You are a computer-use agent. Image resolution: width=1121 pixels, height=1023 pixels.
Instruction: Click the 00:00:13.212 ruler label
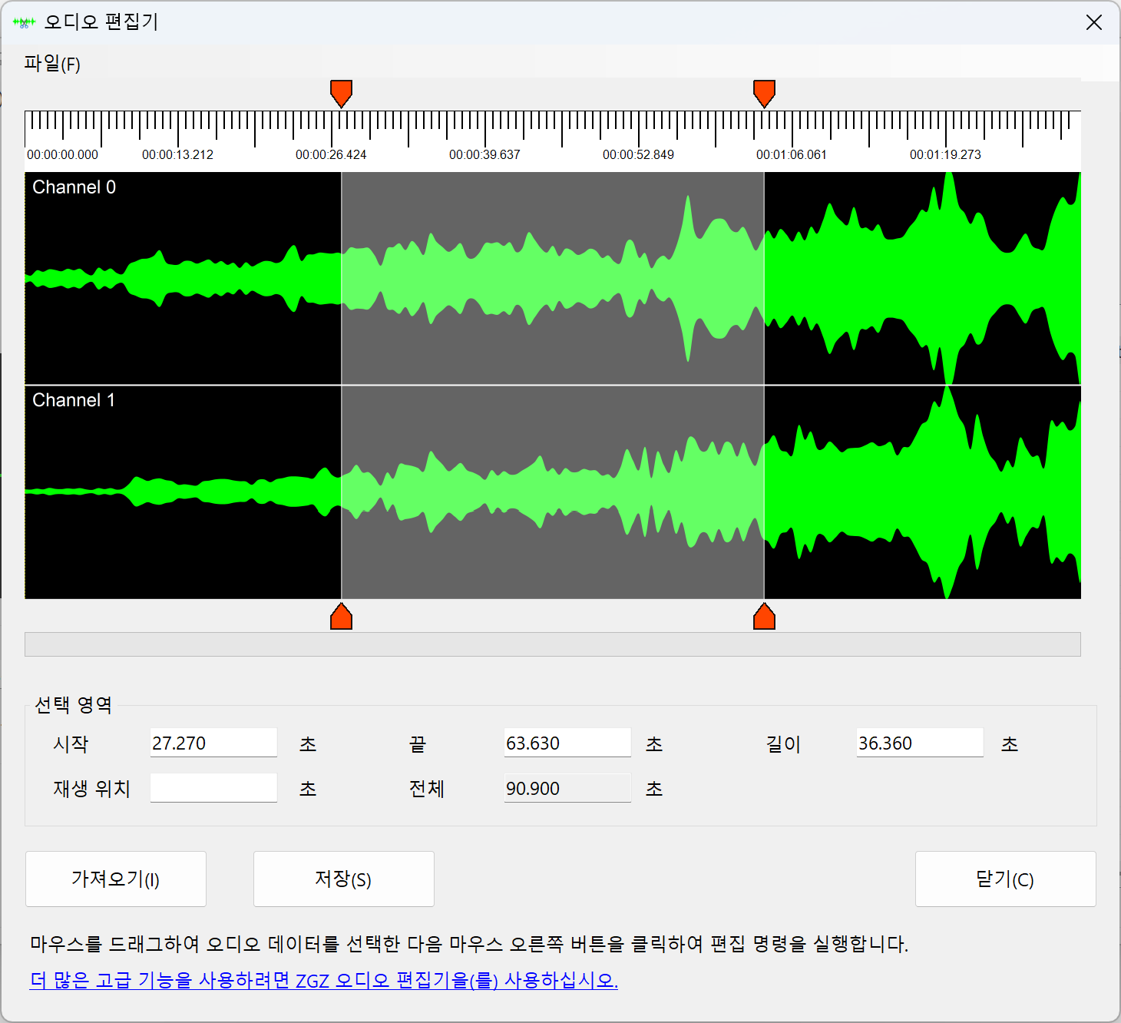click(177, 154)
